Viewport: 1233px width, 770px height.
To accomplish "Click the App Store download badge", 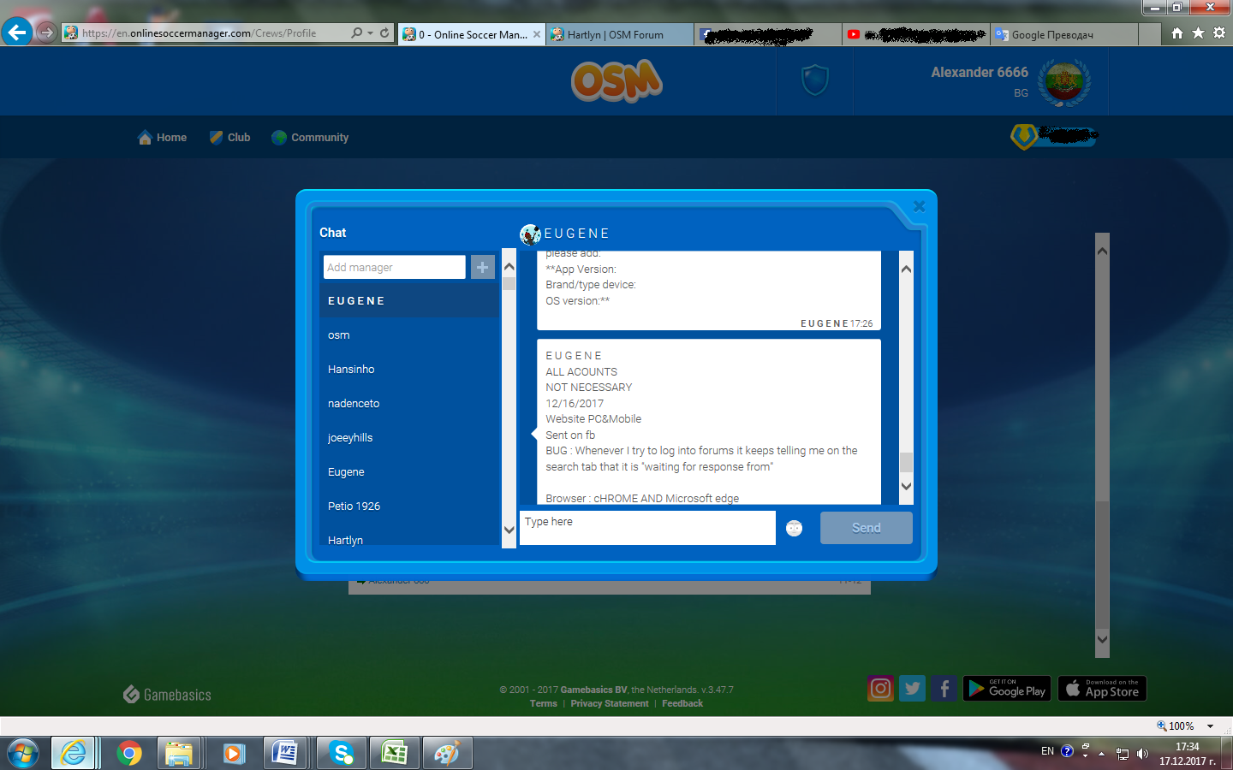I will pos(1102,689).
